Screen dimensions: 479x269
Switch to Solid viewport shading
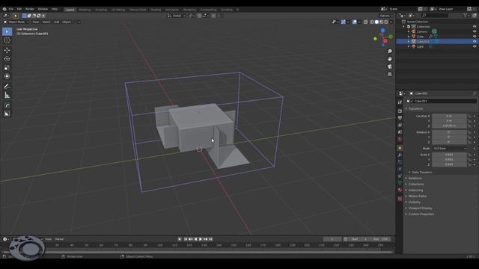tap(376, 22)
